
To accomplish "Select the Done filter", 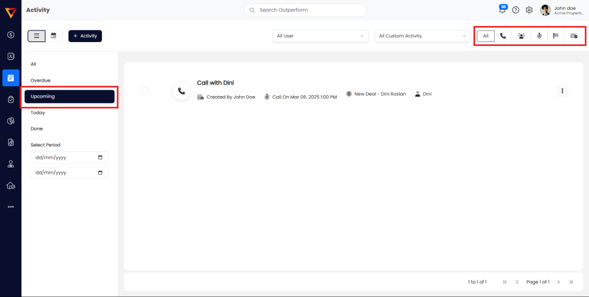I will point(37,129).
